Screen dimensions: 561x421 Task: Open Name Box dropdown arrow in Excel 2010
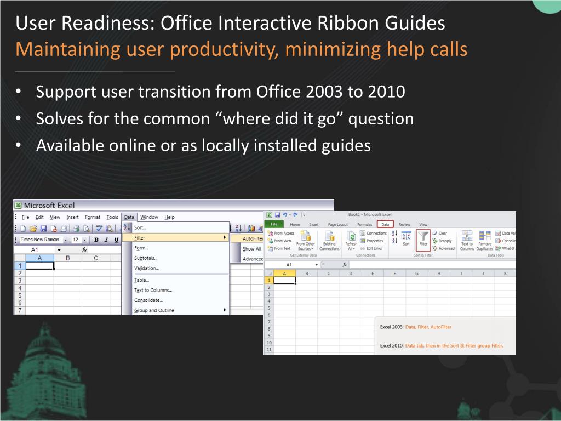(317, 265)
